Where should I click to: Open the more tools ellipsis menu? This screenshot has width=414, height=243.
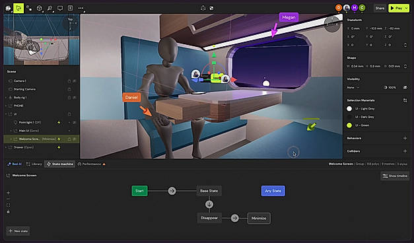81,8
